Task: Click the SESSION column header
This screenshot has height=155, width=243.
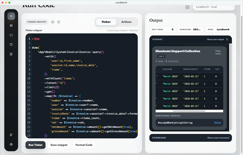Action: click(167, 69)
